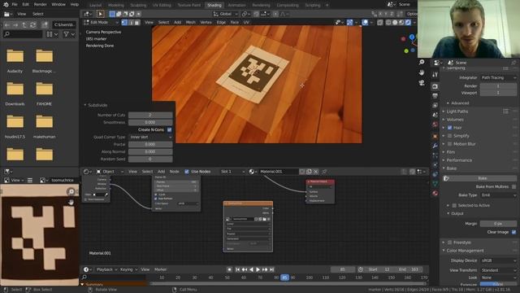This screenshot has width=520, height=293.
Task: Open the Integrator Path Tracing dropdown
Action: click(498, 77)
